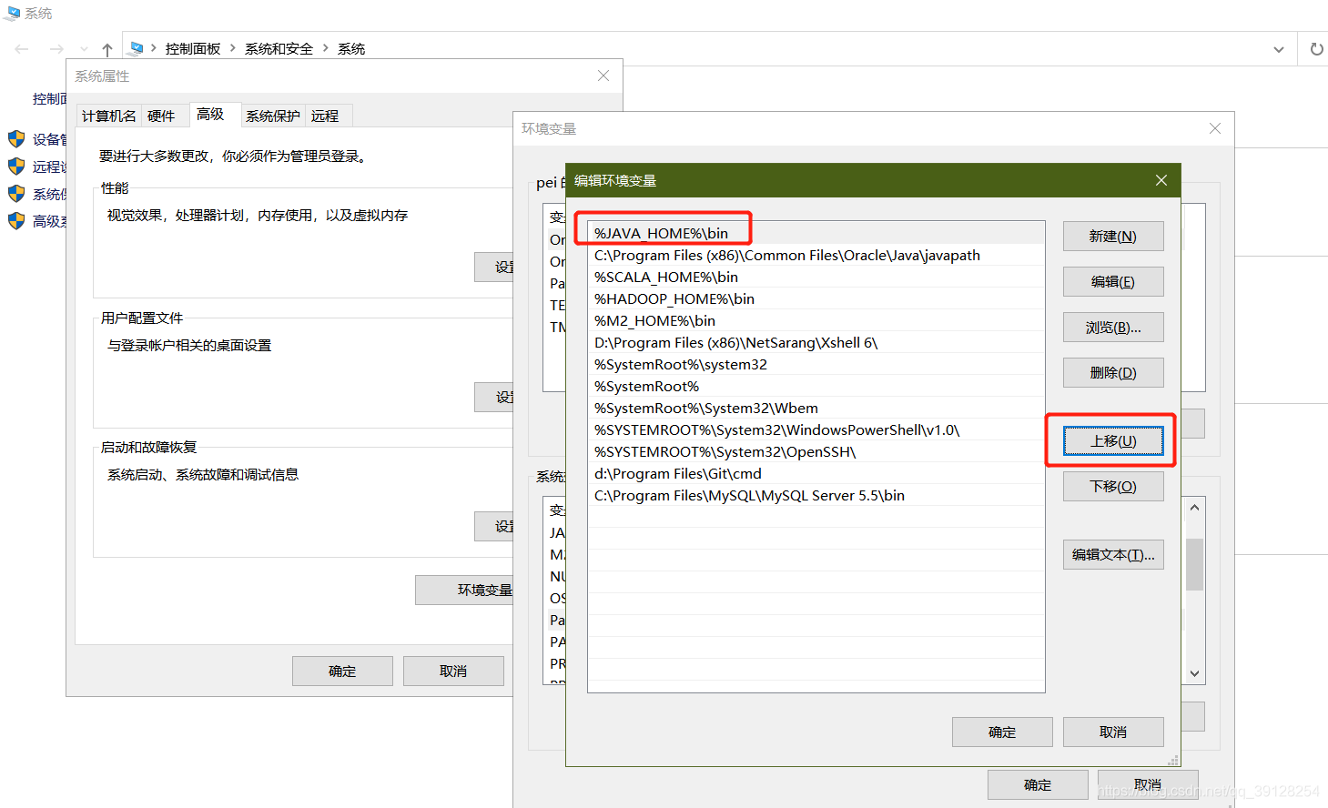Click the forward navigation arrow
Screen dimensions: 1328x808
(56, 48)
